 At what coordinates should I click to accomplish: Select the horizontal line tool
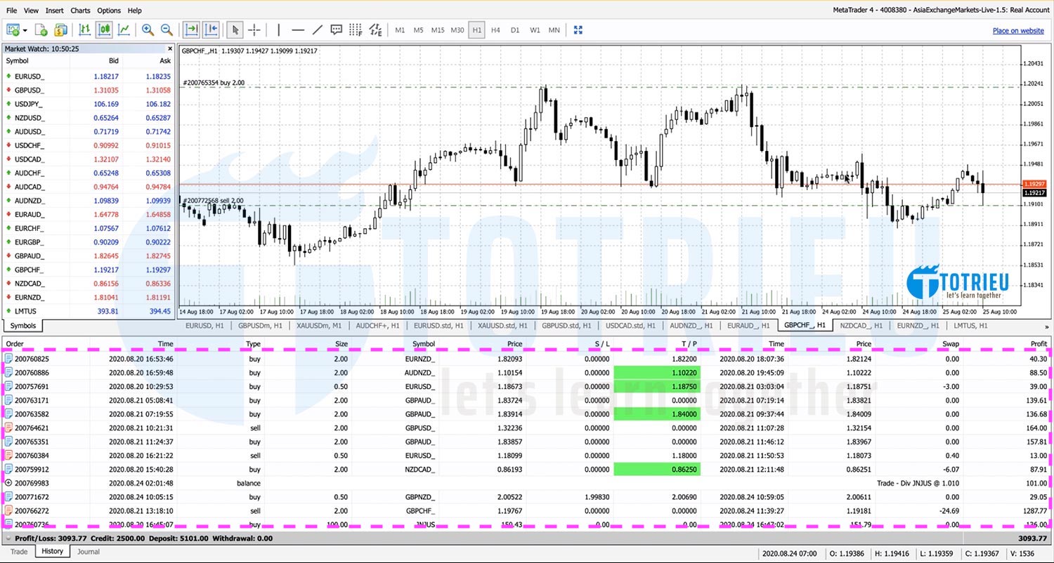tap(298, 29)
